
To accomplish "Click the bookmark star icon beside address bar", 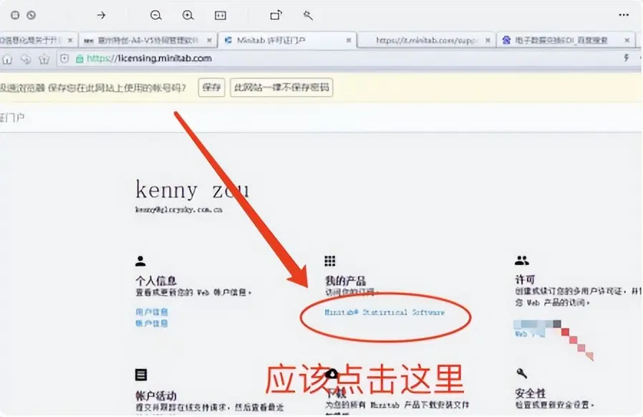I will (x=44, y=59).
